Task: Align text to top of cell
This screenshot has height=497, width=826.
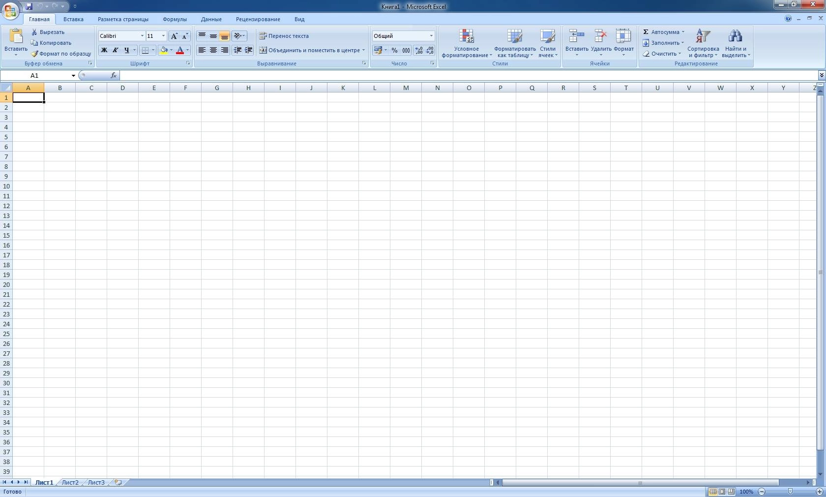Action: (x=202, y=36)
